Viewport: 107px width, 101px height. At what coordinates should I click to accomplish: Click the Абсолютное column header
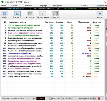pyautogui.click(x=83, y=22)
